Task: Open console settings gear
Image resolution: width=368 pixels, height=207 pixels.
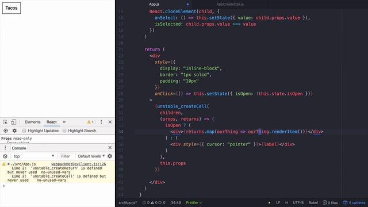Action: point(110,156)
